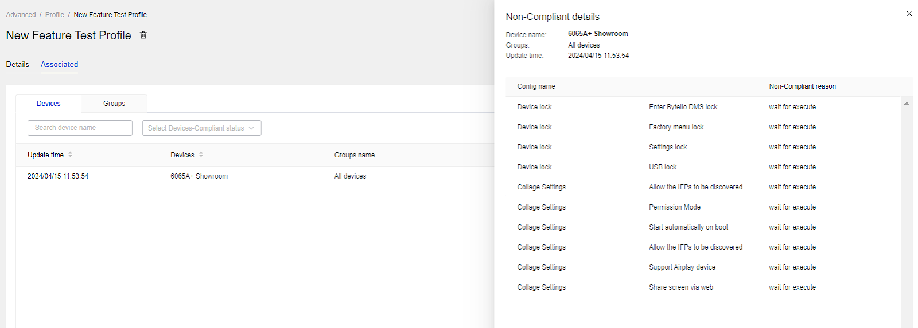Click the Search device name field
Image resolution: width=918 pixels, height=328 pixels.
point(80,128)
